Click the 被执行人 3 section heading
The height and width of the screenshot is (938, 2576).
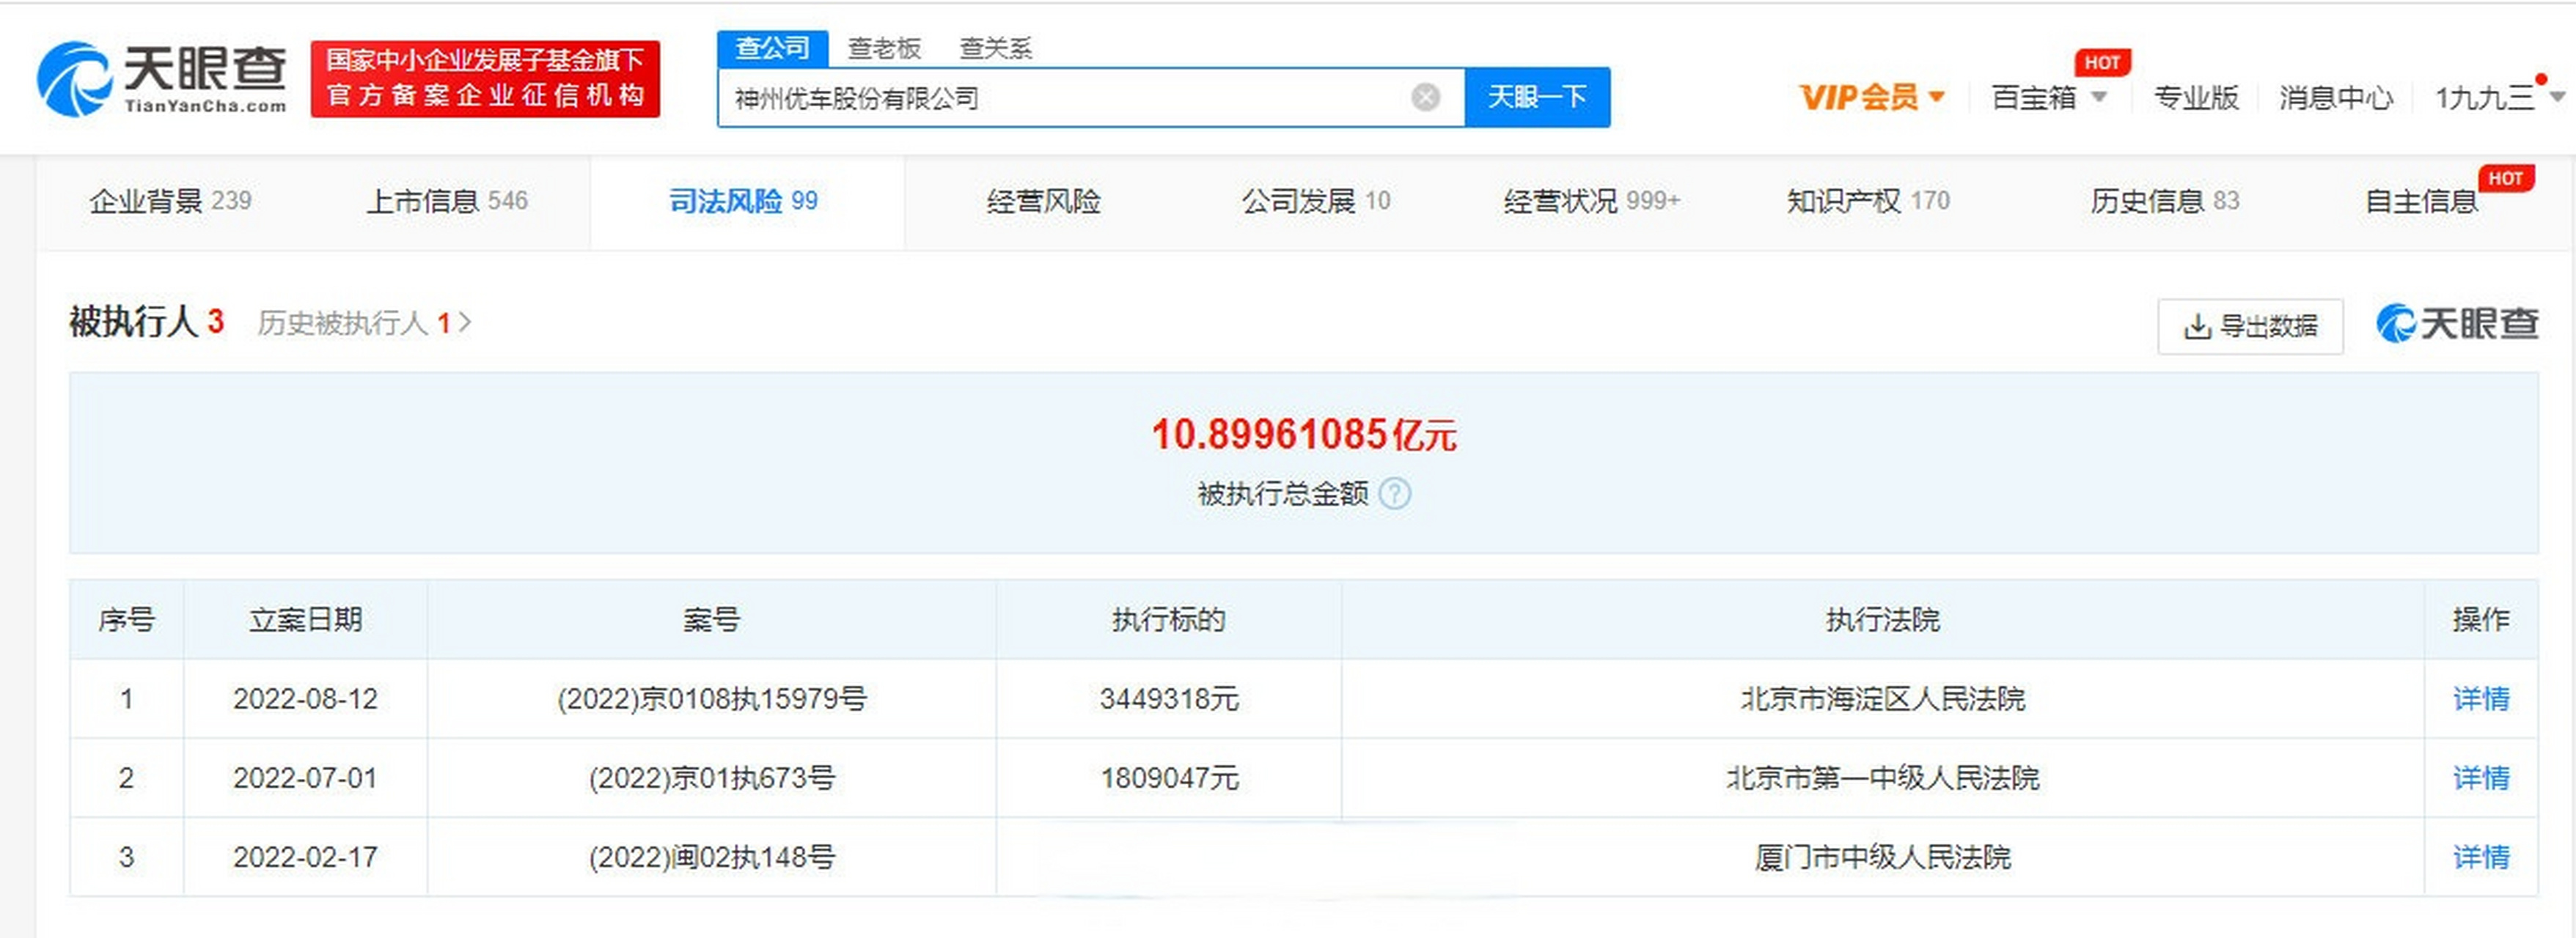coord(147,322)
